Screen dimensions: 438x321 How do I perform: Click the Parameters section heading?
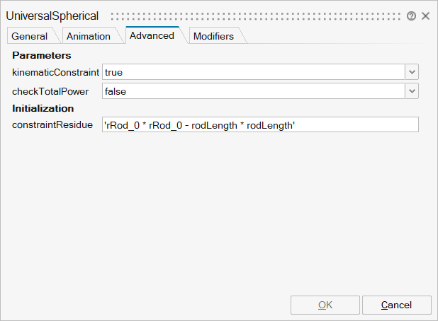pos(42,55)
